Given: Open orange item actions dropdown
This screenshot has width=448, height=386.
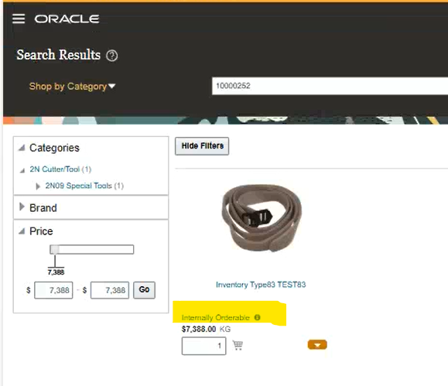Looking at the screenshot, I should click(x=317, y=345).
